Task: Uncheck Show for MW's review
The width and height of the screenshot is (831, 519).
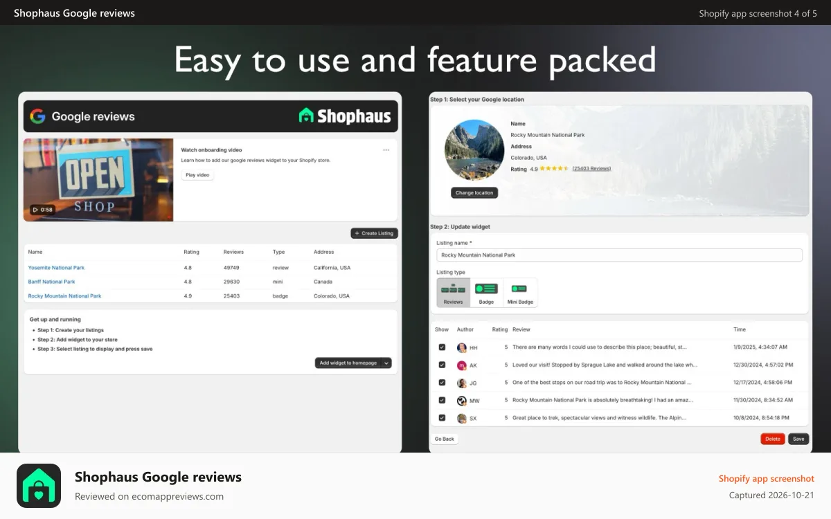Action: click(442, 400)
